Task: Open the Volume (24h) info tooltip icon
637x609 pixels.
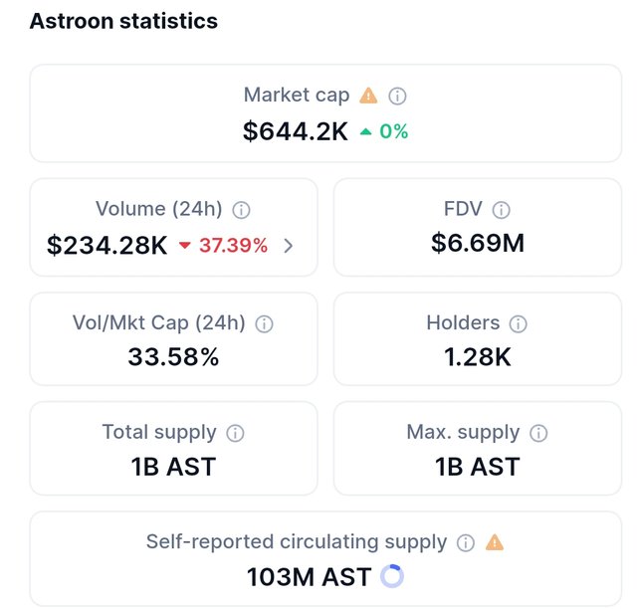Action: (241, 210)
